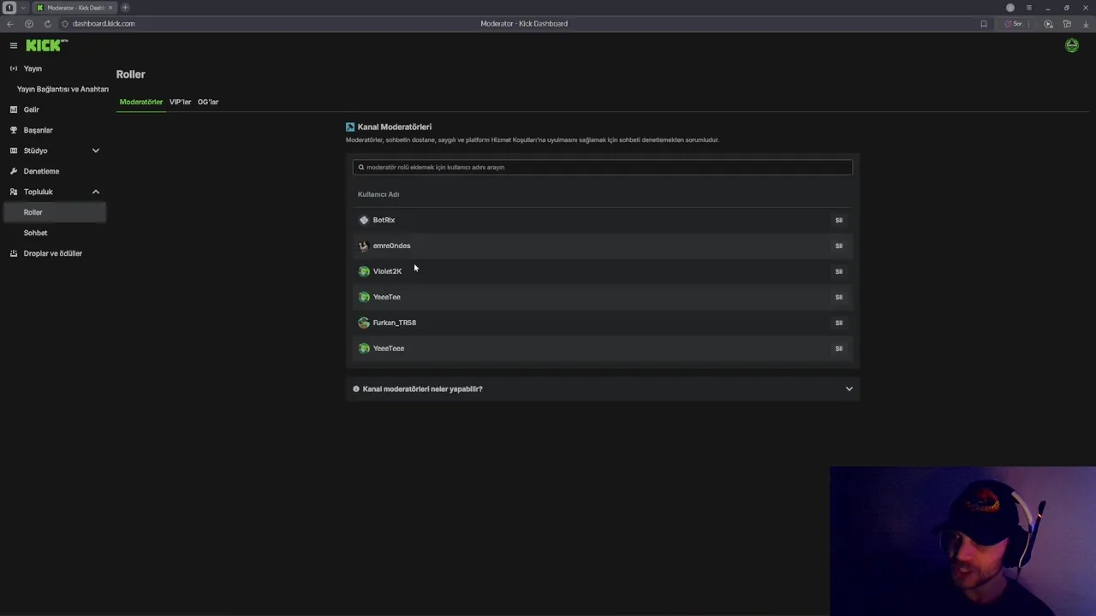Click the Violet2K username
Image resolution: width=1096 pixels, height=616 pixels.
click(387, 271)
